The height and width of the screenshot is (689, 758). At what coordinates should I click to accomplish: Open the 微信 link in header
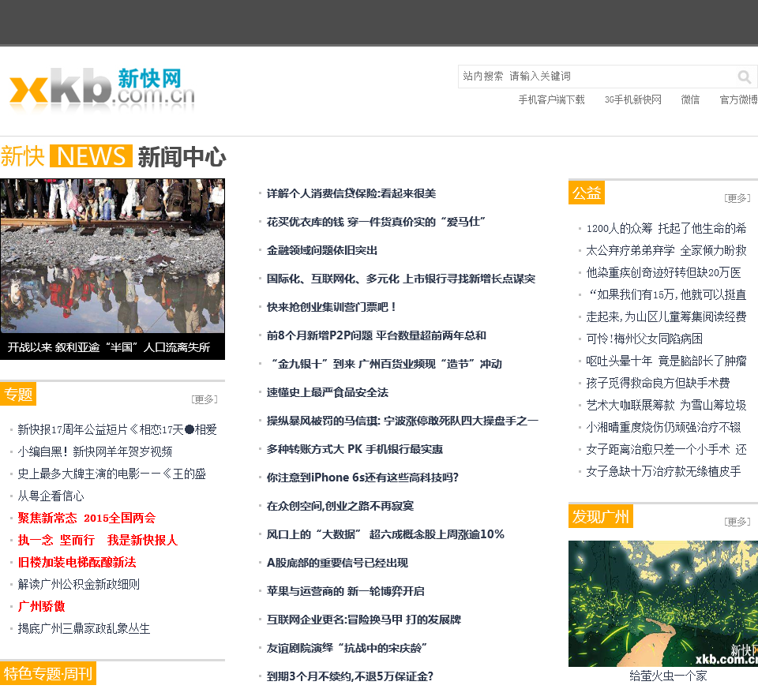pos(690,99)
